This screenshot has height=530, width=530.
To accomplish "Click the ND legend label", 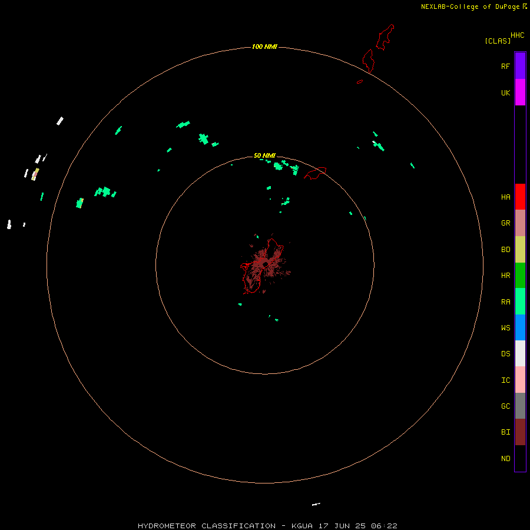I will 505,458.
